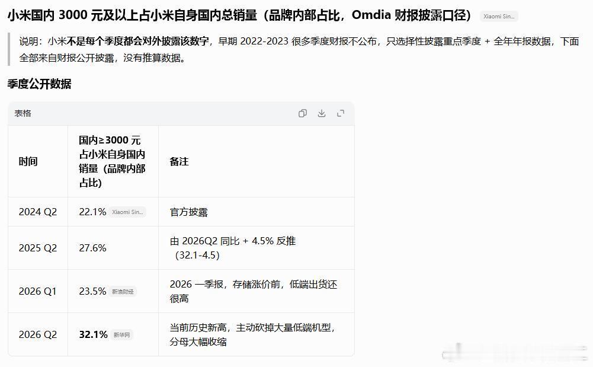The width and height of the screenshot is (593, 367).
Task: Open the Xiaomi source chip beside the heading
Action: point(499,16)
